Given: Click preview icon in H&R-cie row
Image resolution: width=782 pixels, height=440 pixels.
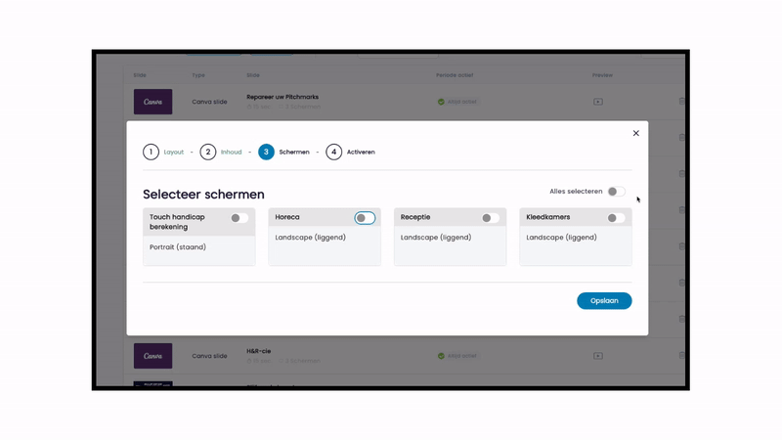Looking at the screenshot, I should (598, 356).
